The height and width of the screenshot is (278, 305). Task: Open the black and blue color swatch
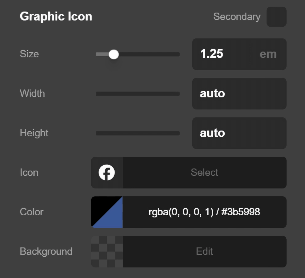click(x=107, y=212)
